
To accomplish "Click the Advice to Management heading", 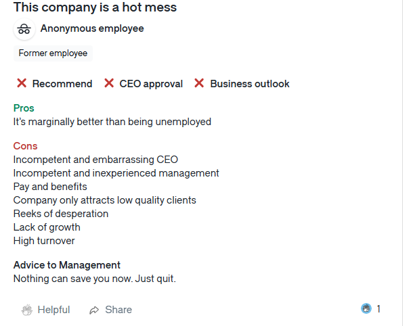I will [67, 265].
